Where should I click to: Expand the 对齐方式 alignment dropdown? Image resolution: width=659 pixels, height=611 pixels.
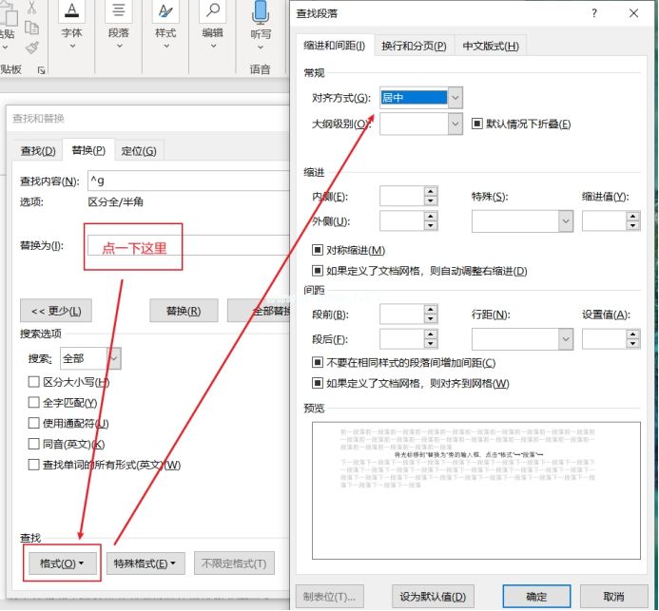455,98
